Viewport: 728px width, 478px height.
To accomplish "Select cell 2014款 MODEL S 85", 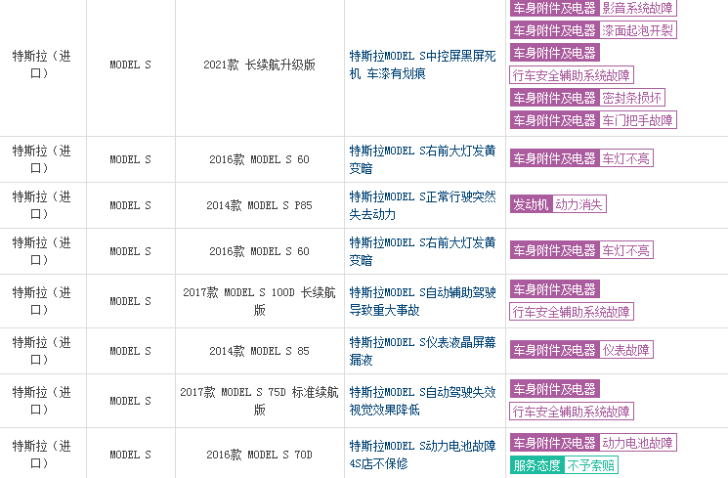I will click(260, 351).
